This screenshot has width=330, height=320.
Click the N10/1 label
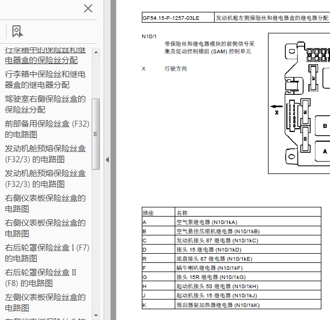tap(149, 37)
